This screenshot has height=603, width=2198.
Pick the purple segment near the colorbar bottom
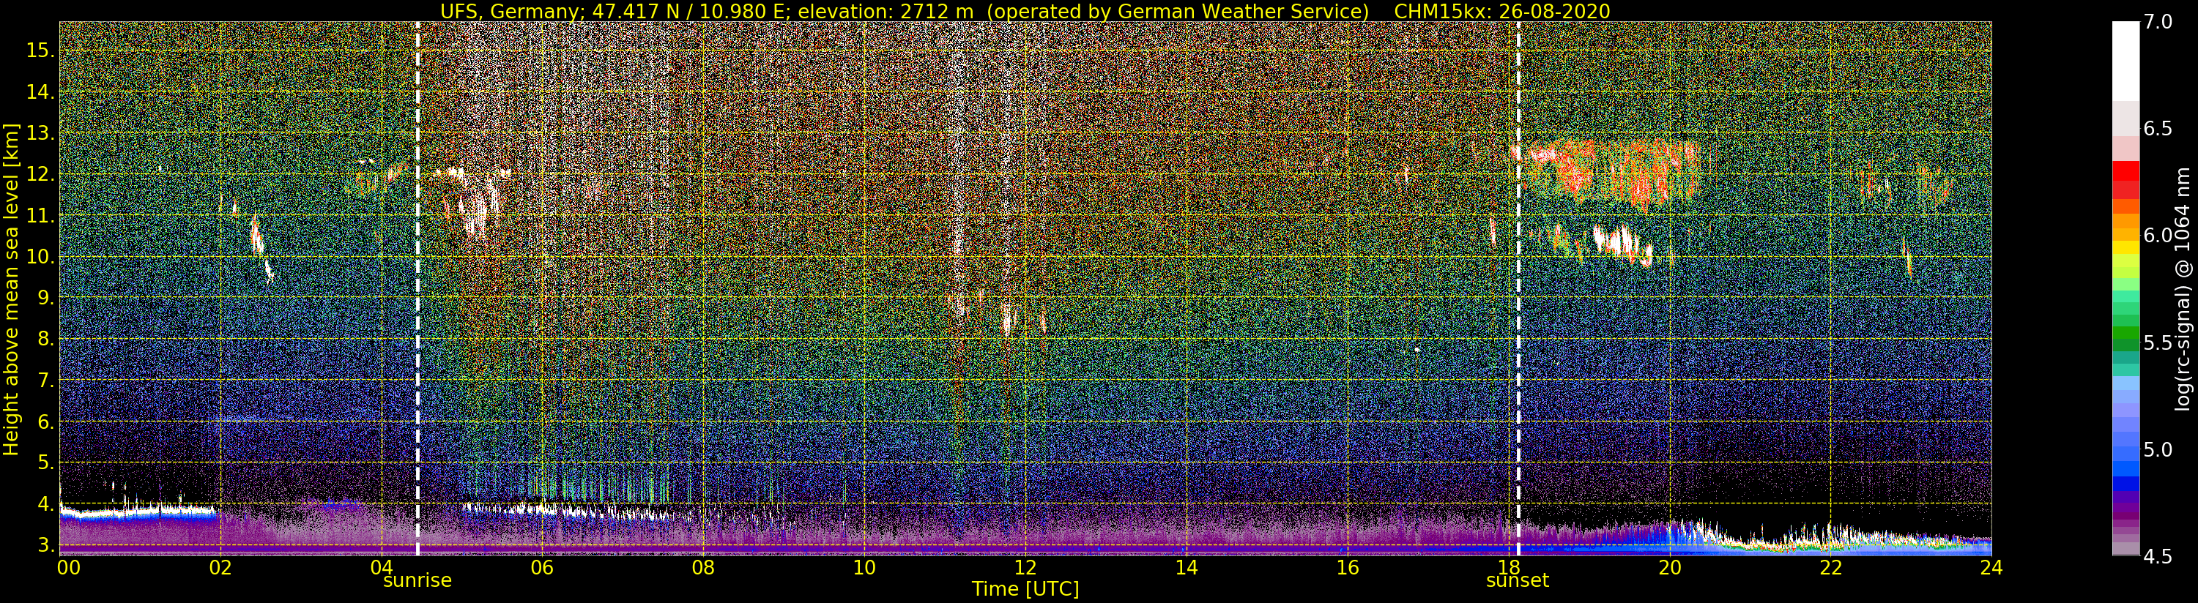(2125, 517)
